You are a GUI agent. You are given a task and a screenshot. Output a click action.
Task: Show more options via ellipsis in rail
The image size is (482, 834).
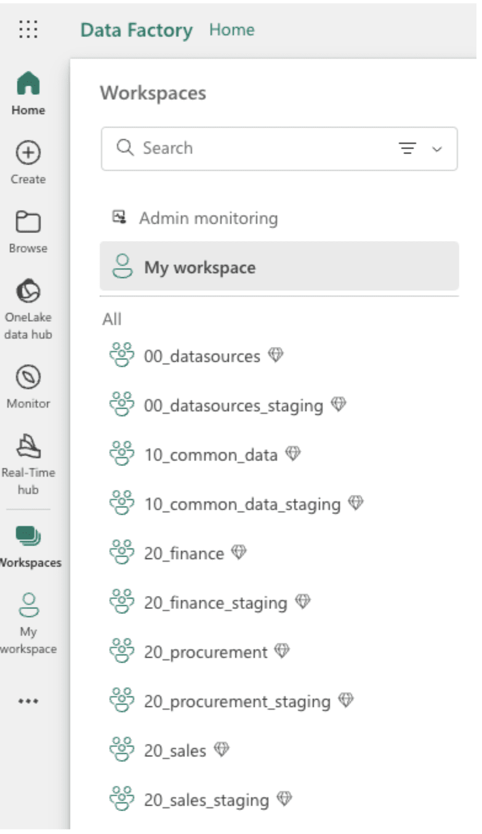click(28, 701)
